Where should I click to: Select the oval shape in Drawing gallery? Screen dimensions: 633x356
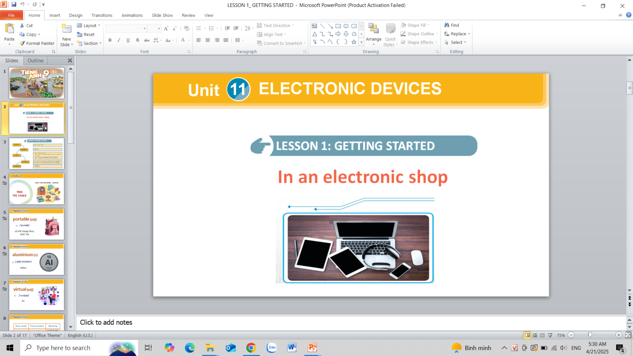(x=346, y=26)
